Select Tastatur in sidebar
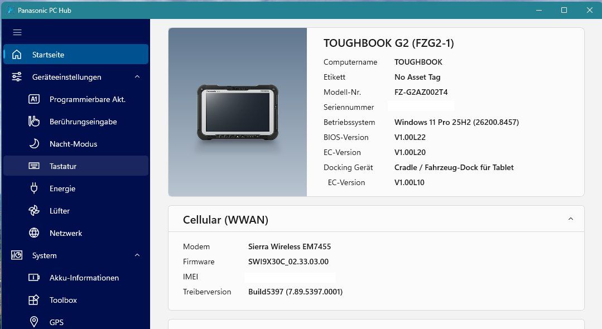This screenshot has width=602, height=329. (x=76, y=166)
